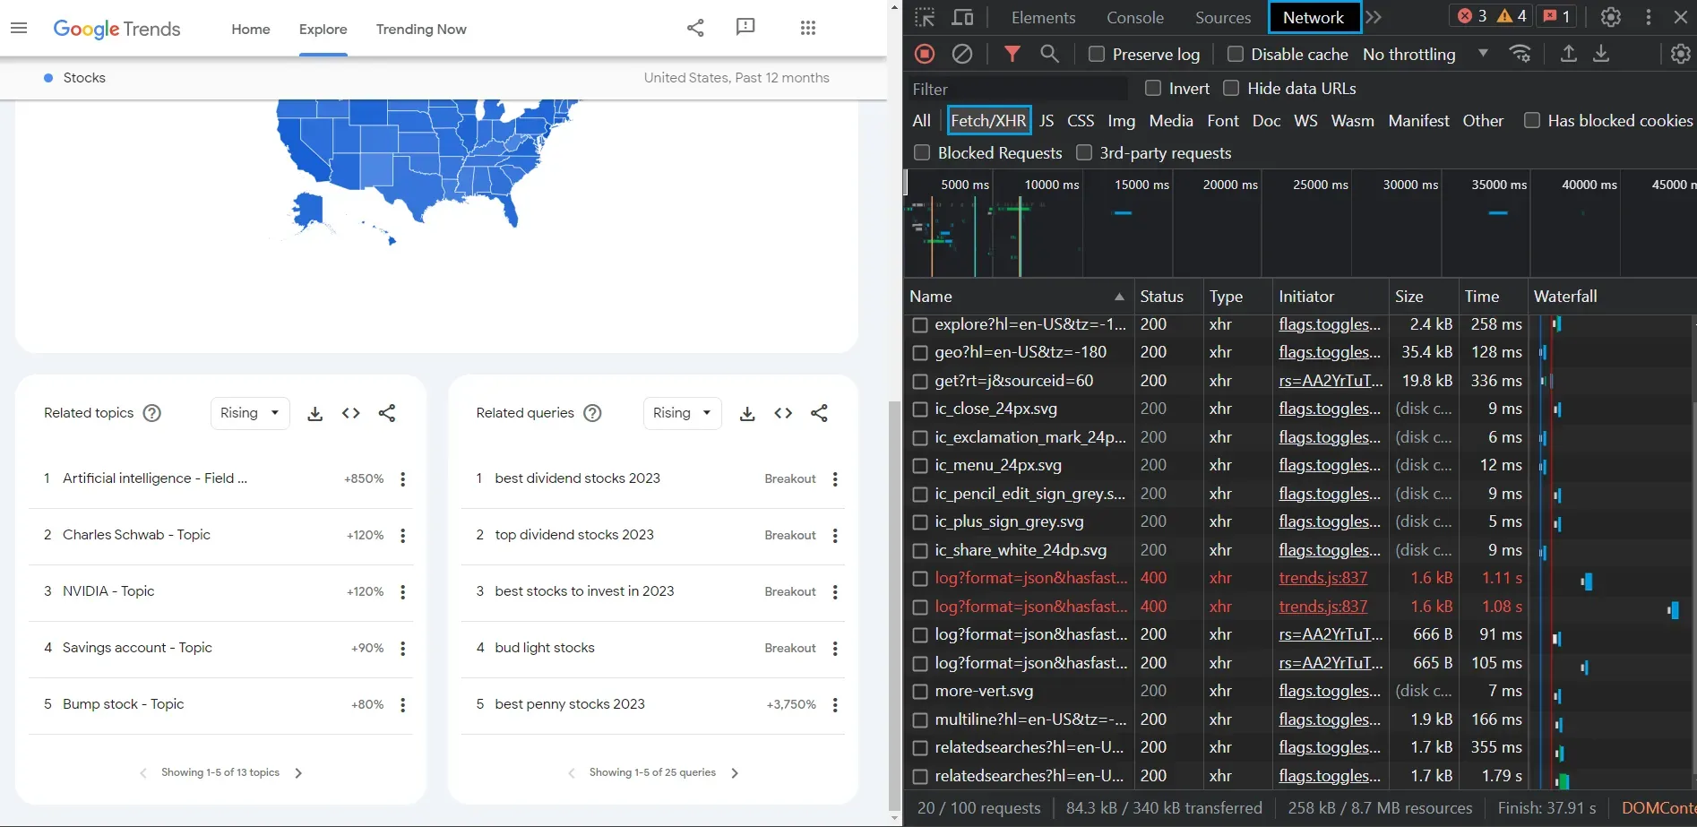Image resolution: width=1697 pixels, height=827 pixels.
Task: Open the Rising dropdown in Related topics
Action: pyautogui.click(x=249, y=413)
